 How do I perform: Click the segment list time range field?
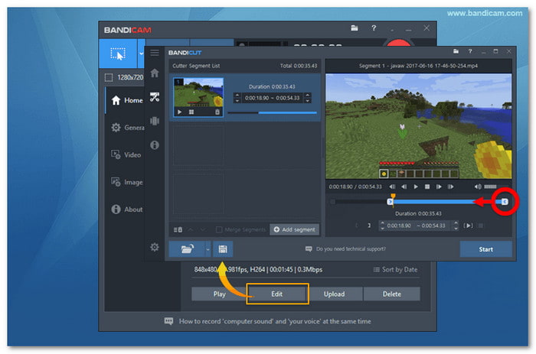[272, 98]
